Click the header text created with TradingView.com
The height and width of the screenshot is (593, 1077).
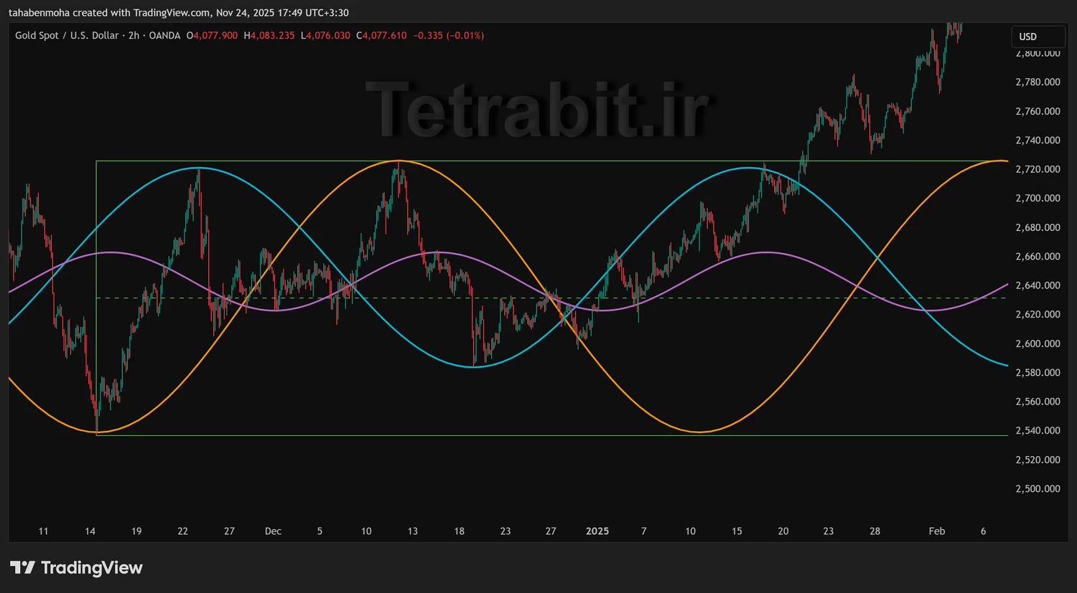[142, 13]
